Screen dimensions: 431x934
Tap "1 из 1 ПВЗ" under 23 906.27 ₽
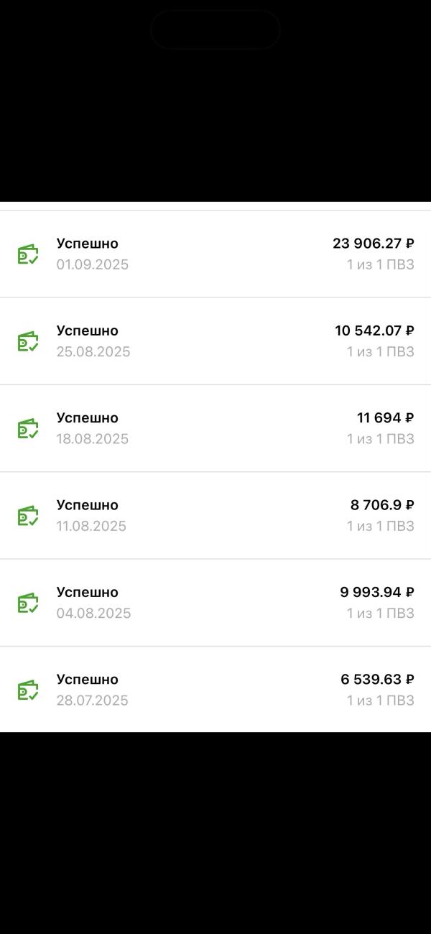click(x=380, y=264)
